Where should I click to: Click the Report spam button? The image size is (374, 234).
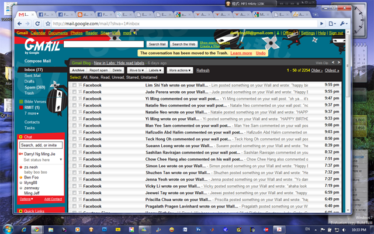pyautogui.click(x=99, y=70)
